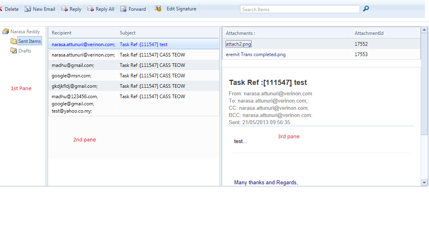Select the gkdjkfldj@gmail.com email row
Screen dimensions: 429x246
tap(134, 86)
